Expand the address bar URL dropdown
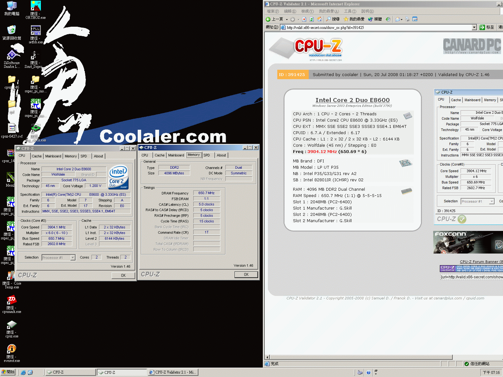Image resolution: width=503 pixels, height=377 pixels. [474, 27]
